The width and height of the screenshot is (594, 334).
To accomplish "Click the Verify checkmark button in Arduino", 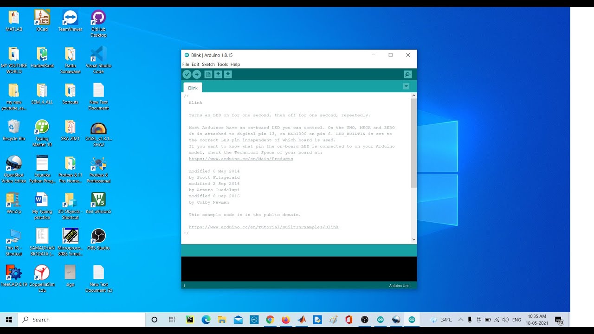I will [187, 74].
